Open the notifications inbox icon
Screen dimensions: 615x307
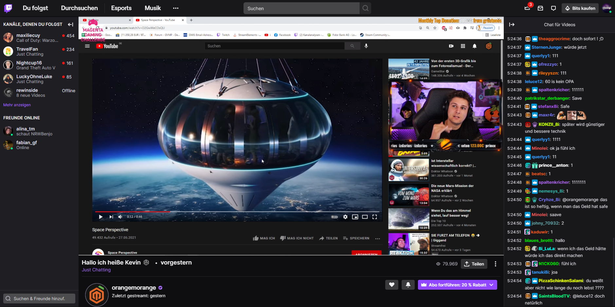540,8
